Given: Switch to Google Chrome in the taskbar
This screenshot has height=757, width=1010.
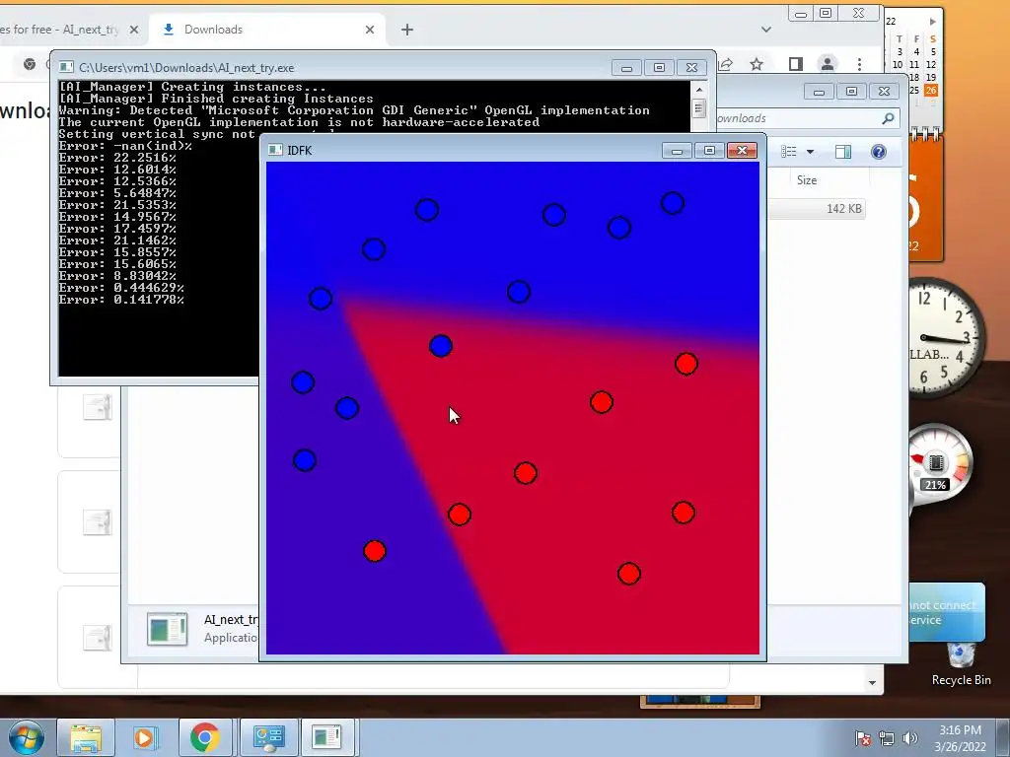Looking at the screenshot, I should click(x=205, y=737).
